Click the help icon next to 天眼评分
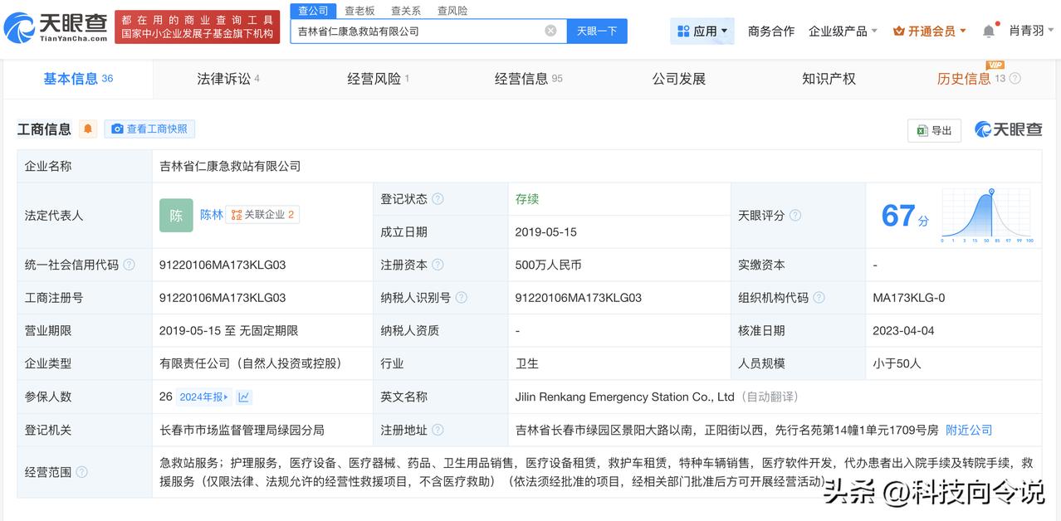Image resolution: width=1061 pixels, height=521 pixels. (x=795, y=215)
